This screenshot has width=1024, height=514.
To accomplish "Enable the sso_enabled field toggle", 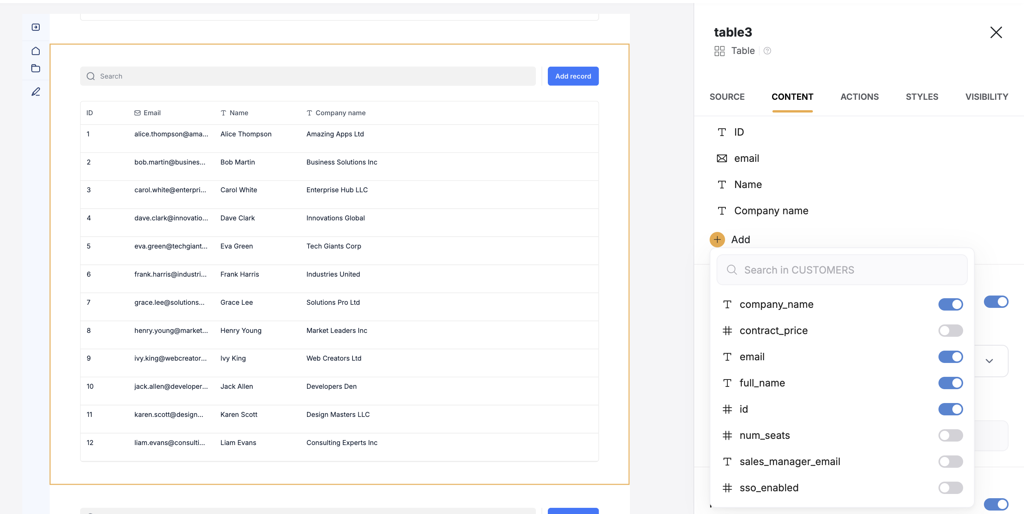I will pos(950,488).
